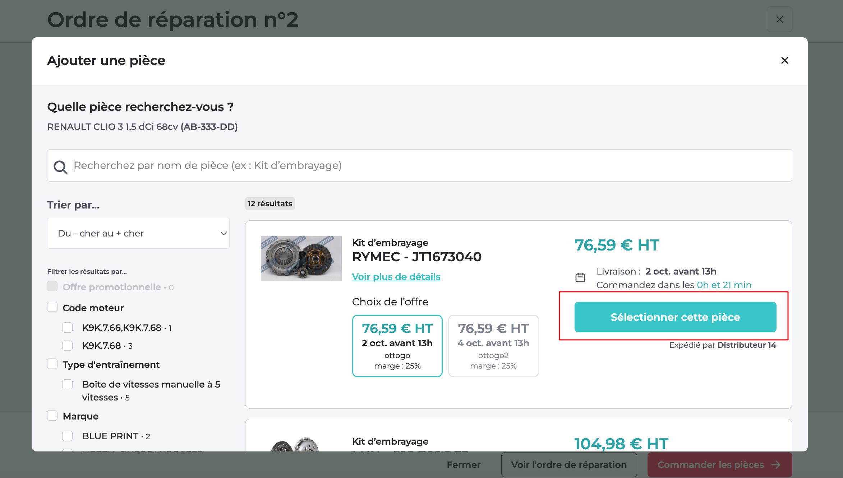Click the Fermer button
This screenshot has width=843, height=478.
point(464,465)
